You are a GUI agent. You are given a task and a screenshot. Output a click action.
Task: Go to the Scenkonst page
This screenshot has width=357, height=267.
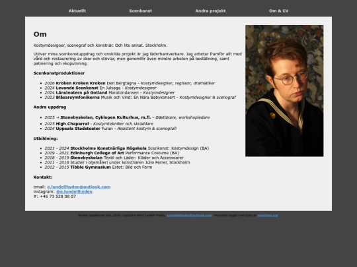click(x=140, y=11)
